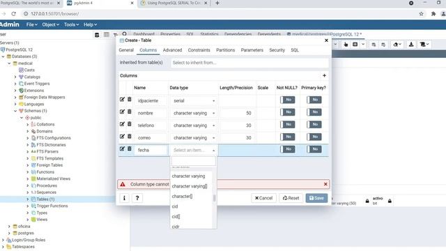Click the Query Tool icon in browser toolbar
446x251 pixels.
coord(97,35)
